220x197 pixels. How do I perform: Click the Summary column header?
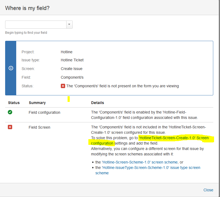pos(37,103)
